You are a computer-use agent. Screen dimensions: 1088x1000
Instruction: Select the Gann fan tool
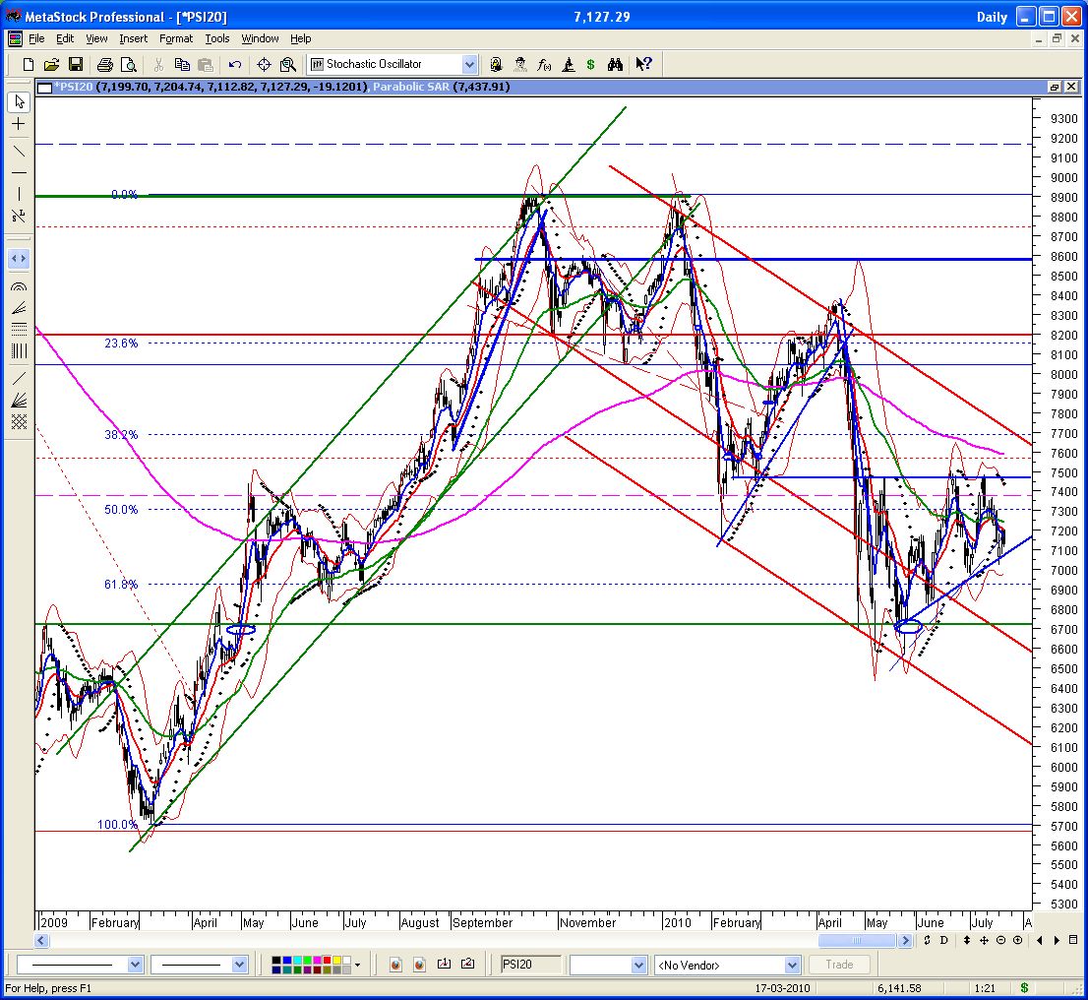click(x=19, y=400)
